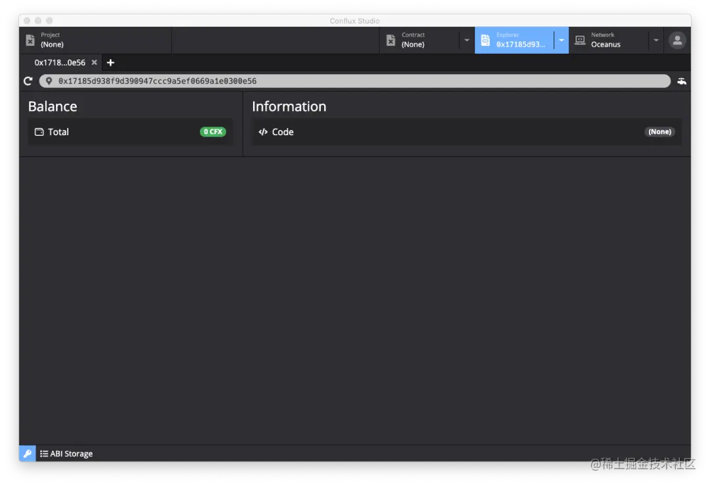Open the Network Oceanus panel
Image resolution: width=710 pixels, height=485 pixels.
609,40
